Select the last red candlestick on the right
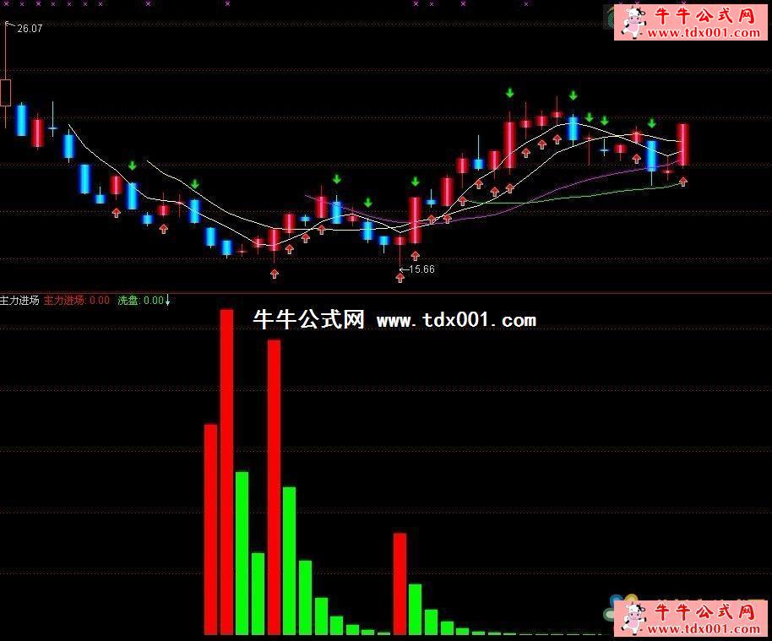Viewport: 772px width, 641px height. click(682, 144)
